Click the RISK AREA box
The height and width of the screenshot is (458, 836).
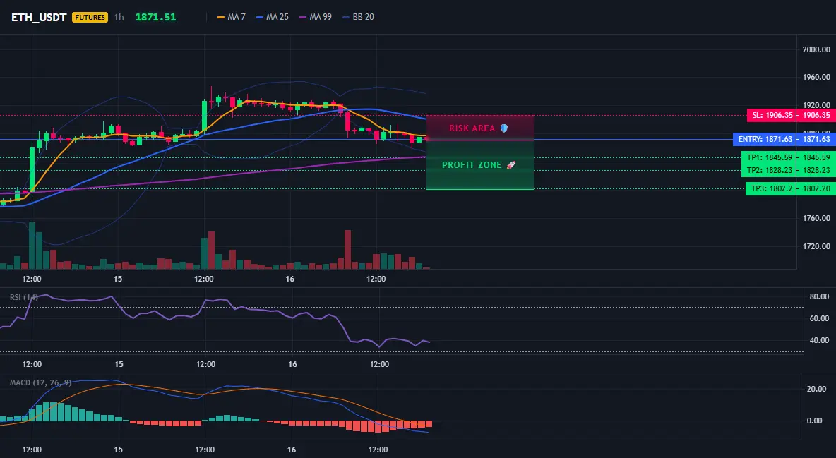coord(480,128)
